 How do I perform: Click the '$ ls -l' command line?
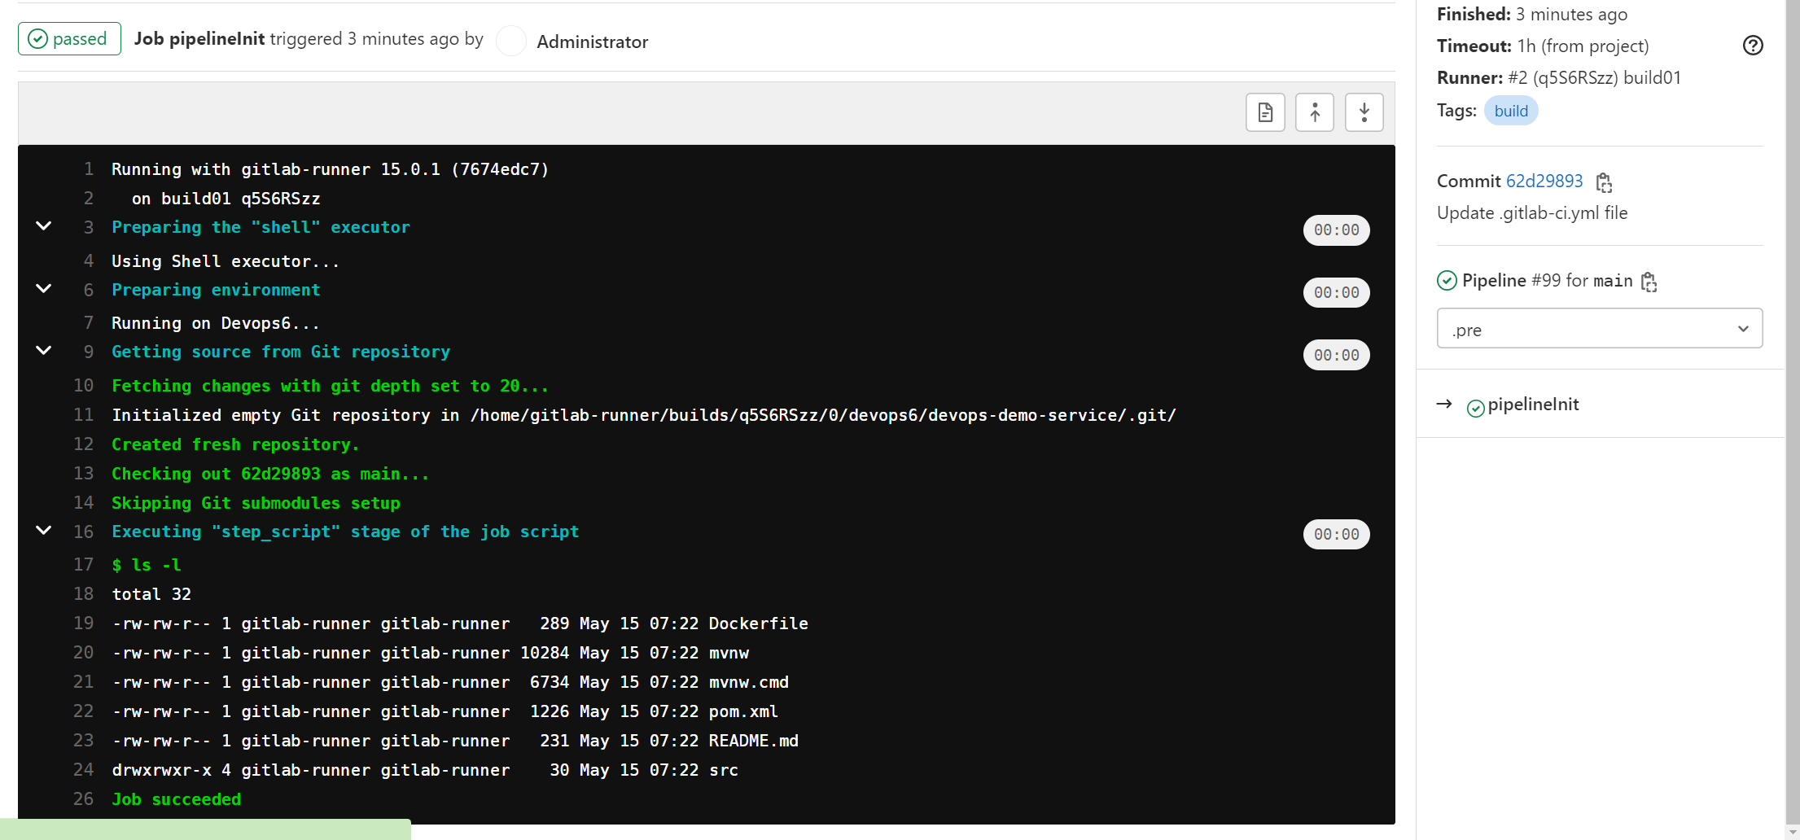click(147, 565)
